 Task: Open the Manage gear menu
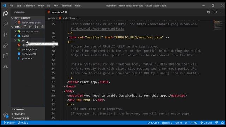coord(6,115)
